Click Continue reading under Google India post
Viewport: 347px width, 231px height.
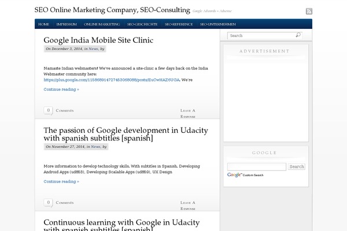coord(61,90)
